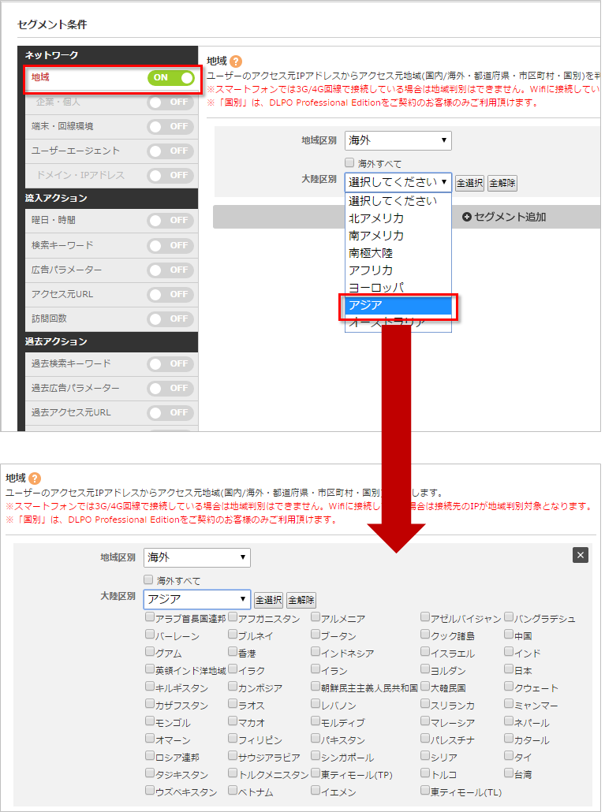
Task: Select 北アメリカ from the dropdown list
Action: [398, 218]
